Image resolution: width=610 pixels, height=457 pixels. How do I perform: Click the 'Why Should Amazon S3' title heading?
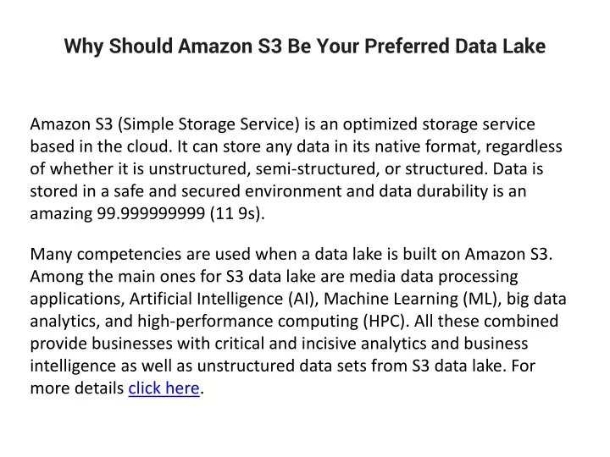pyautogui.click(x=305, y=46)
